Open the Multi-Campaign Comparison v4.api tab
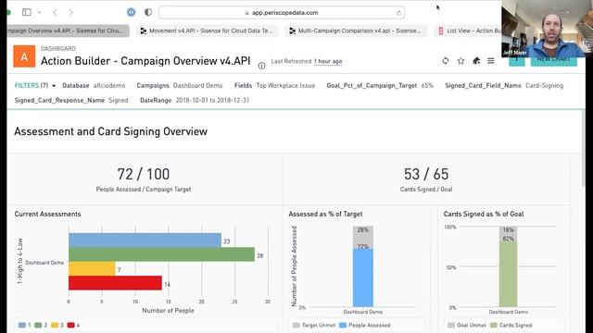This screenshot has width=593, height=333. pyautogui.click(x=356, y=31)
